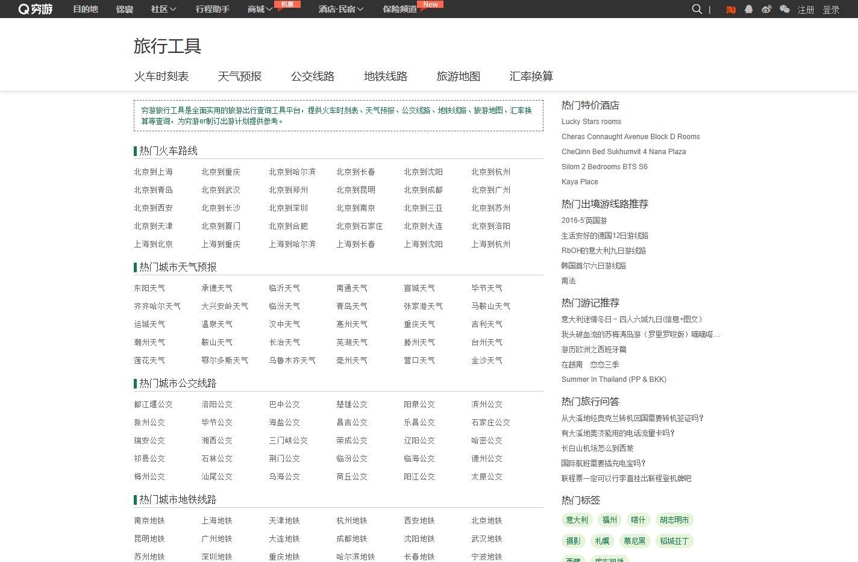Click the 登录 login link
858x562 pixels.
click(x=831, y=10)
